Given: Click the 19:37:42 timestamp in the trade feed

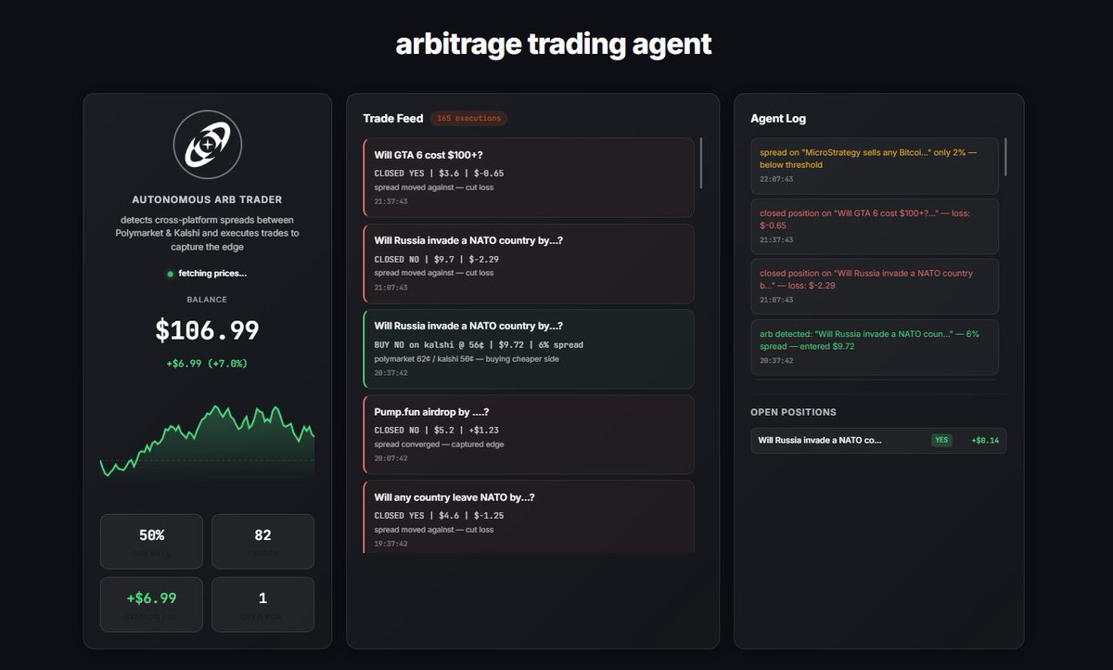Looking at the screenshot, I should pos(390,544).
